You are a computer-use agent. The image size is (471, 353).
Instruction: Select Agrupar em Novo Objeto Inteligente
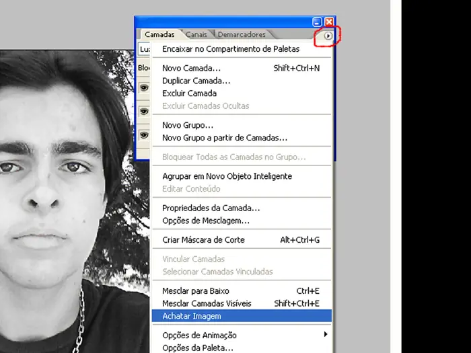[x=227, y=176]
